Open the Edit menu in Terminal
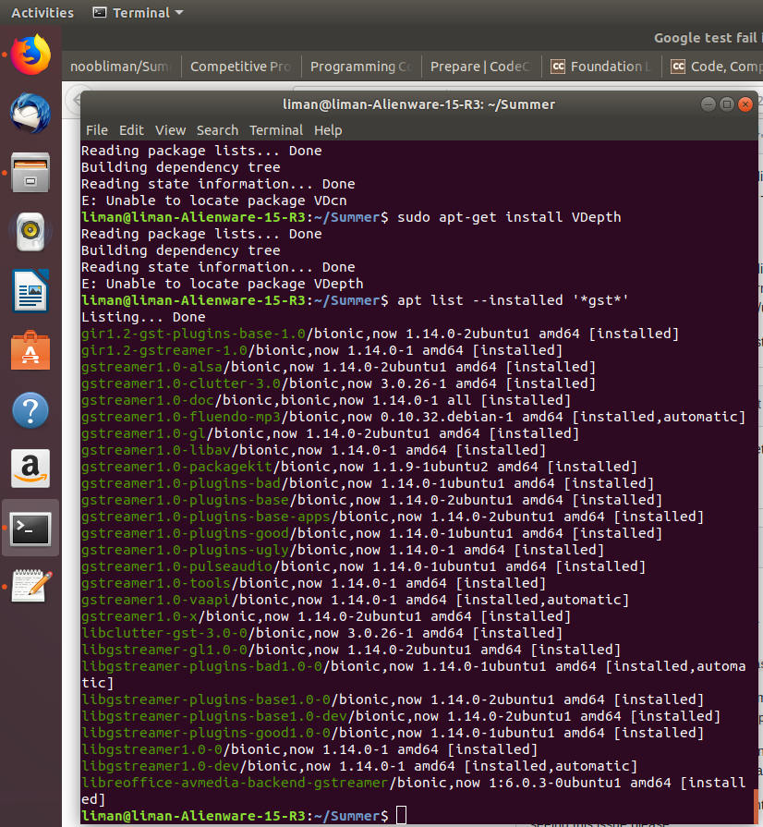 tap(131, 130)
